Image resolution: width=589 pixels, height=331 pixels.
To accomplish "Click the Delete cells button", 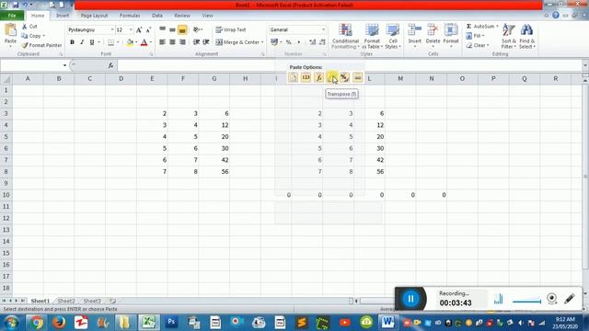I will pyautogui.click(x=433, y=36).
